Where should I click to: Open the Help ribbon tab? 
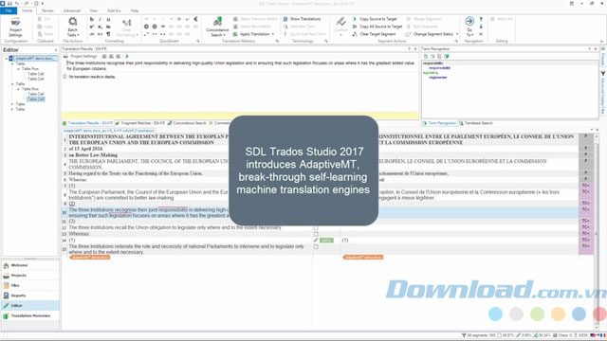[x=135, y=10]
